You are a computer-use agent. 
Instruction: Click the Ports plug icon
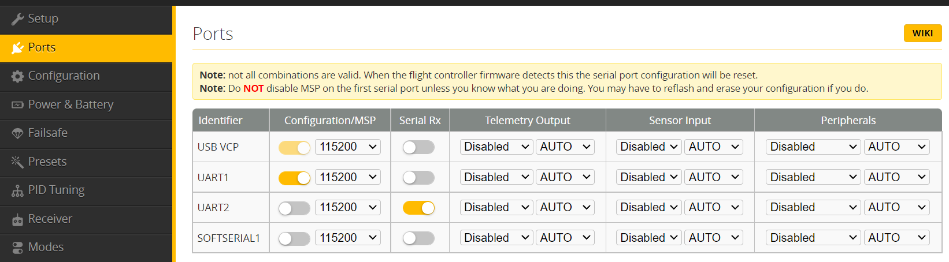tap(17, 48)
